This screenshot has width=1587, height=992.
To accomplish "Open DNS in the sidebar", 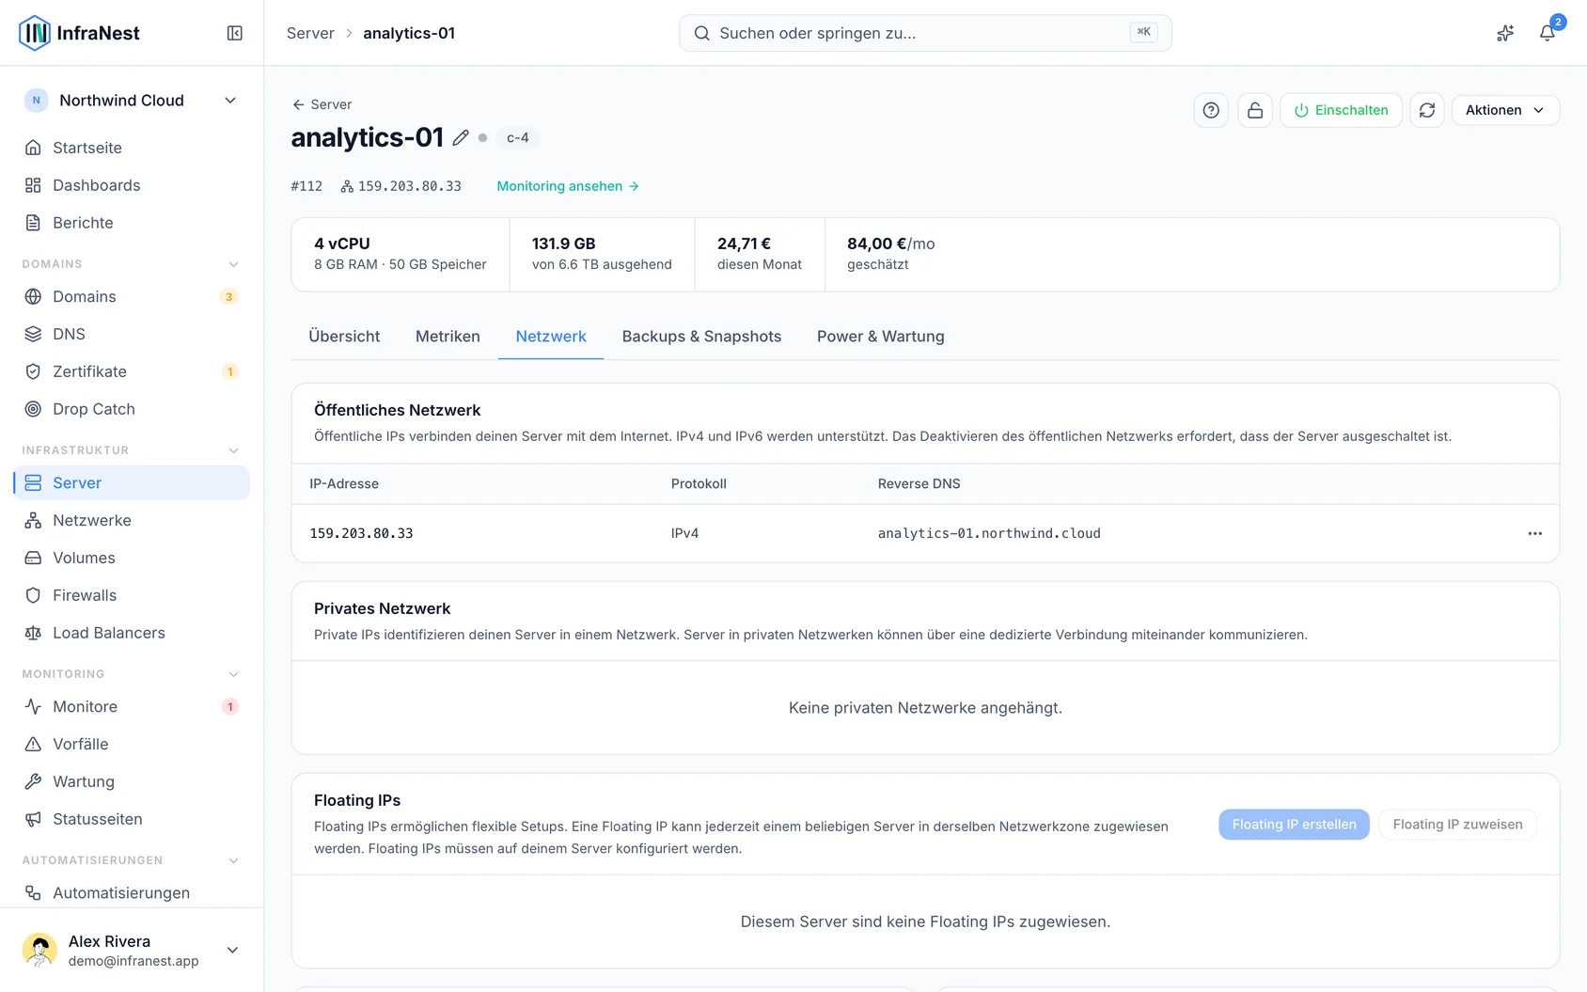I will [x=132, y=334].
